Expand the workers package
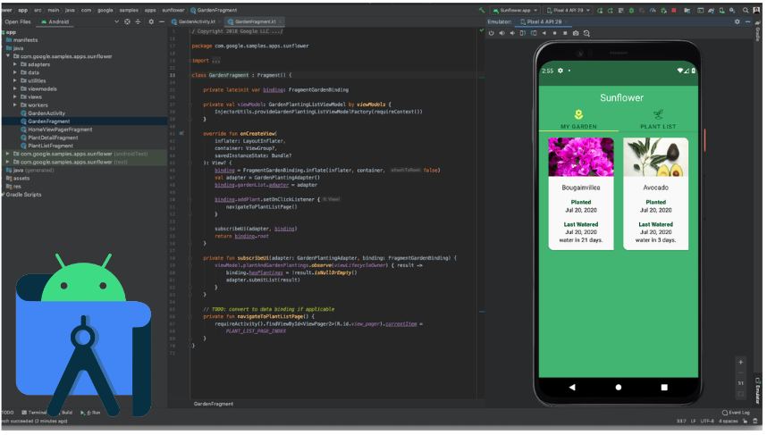 pos(15,105)
